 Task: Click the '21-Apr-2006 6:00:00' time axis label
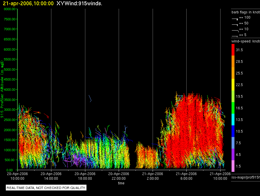186,176
